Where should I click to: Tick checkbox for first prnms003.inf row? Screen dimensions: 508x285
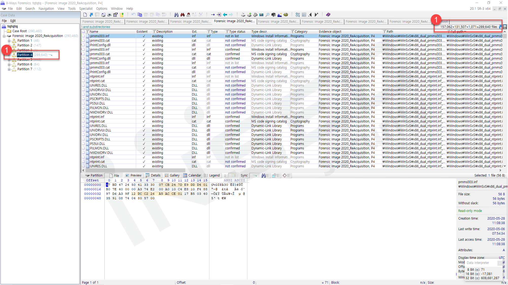[x=83, y=36]
